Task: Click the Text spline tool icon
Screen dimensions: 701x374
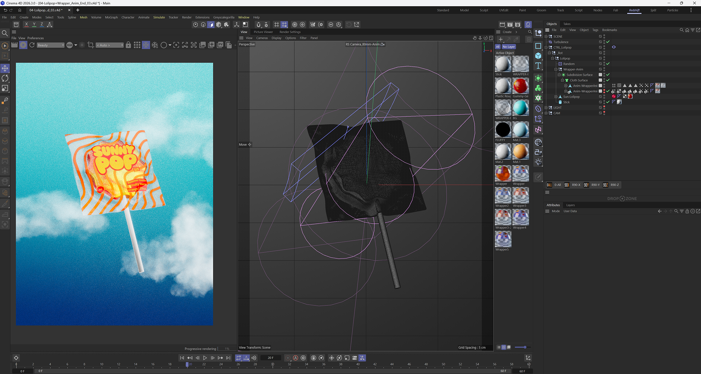Action: tap(538, 66)
